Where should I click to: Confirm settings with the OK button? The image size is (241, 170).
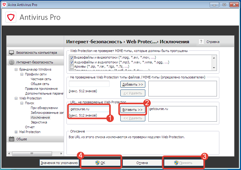pos(101,163)
